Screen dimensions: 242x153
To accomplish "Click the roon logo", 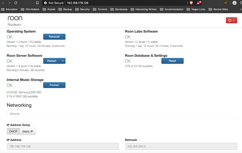I will point(15,18).
